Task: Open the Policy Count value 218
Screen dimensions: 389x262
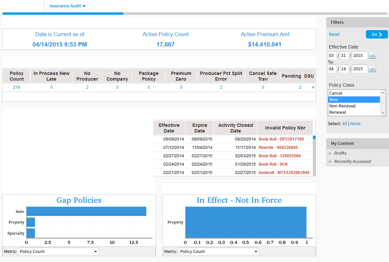Action: tap(16, 87)
